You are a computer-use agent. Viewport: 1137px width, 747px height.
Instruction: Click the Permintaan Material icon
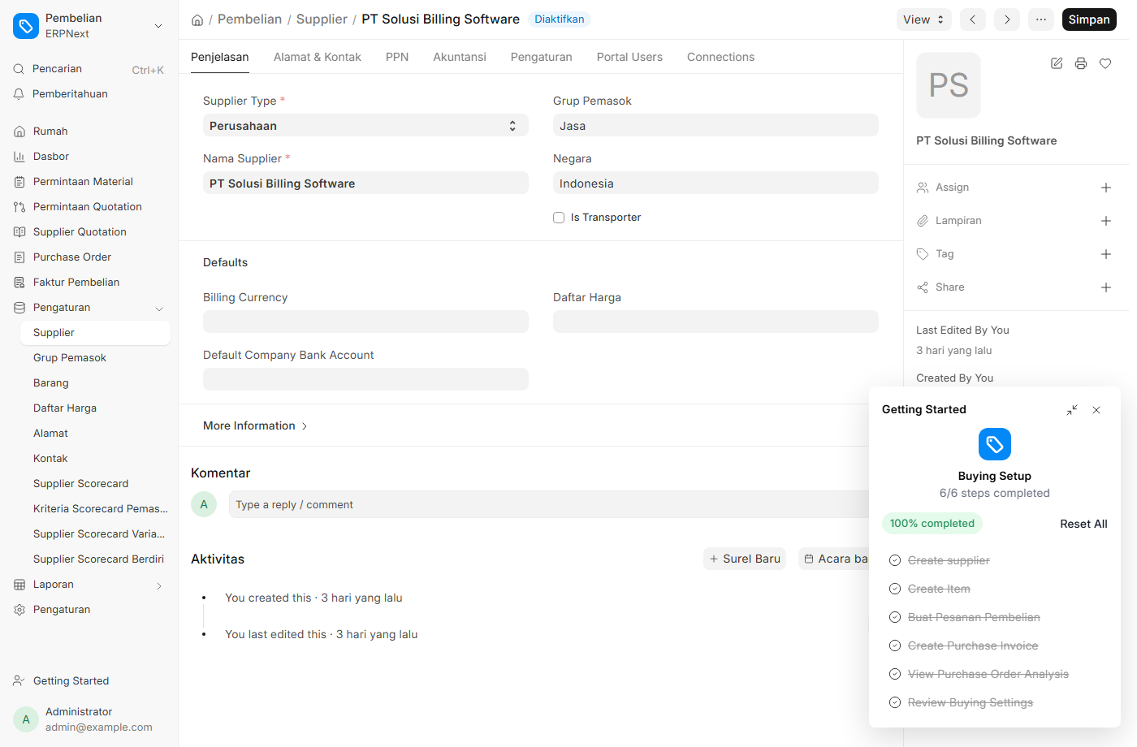19,182
